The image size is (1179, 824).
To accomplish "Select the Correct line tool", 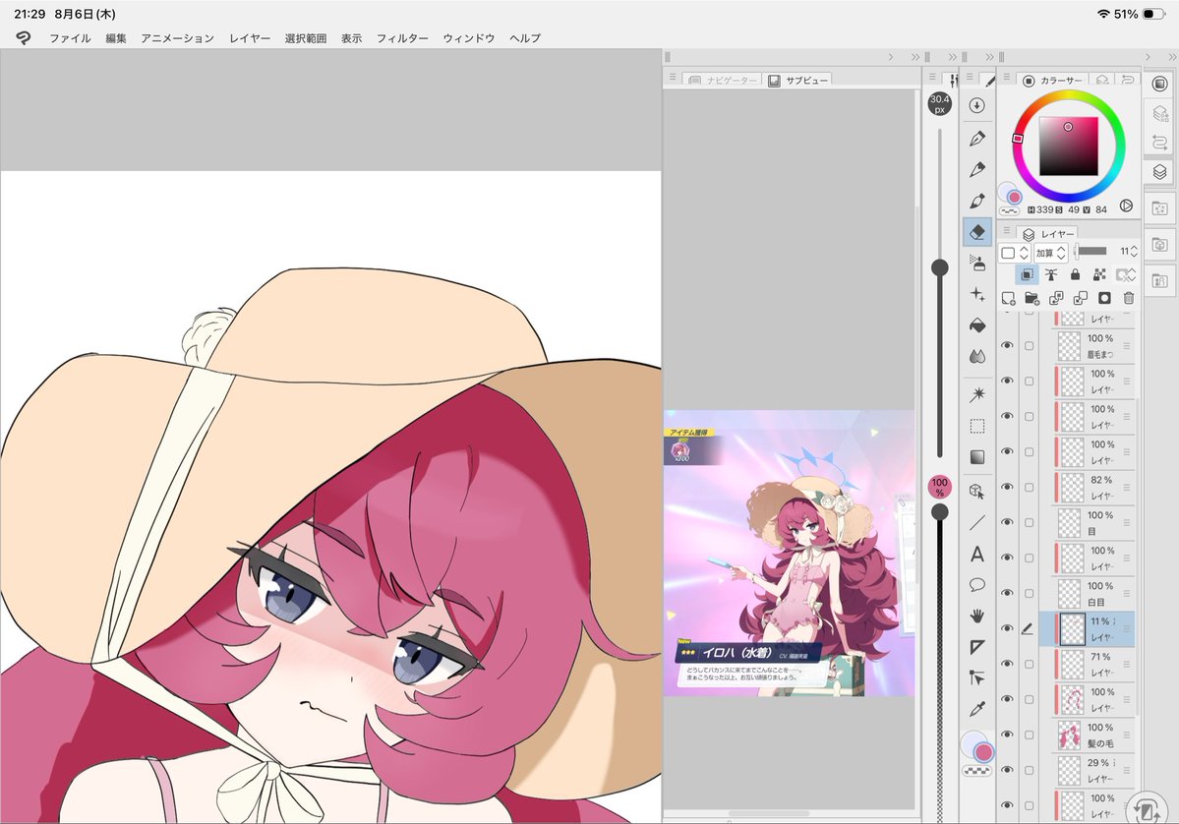I will (976, 677).
